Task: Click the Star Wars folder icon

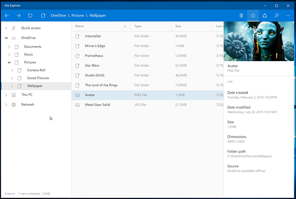Action: point(77,66)
